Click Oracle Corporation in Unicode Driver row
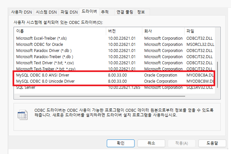Image resolution: width=231 pixels, height=154 pixels. point(161,81)
